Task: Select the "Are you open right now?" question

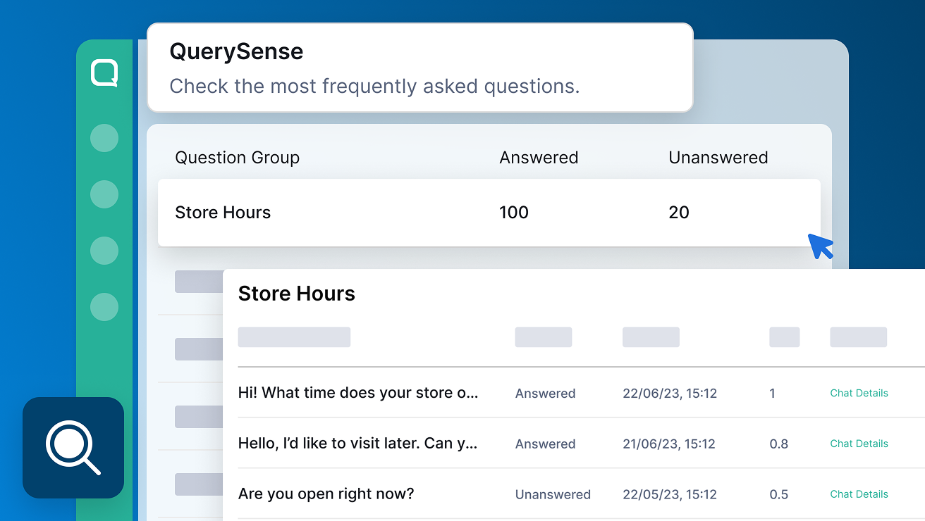Action: [326, 494]
